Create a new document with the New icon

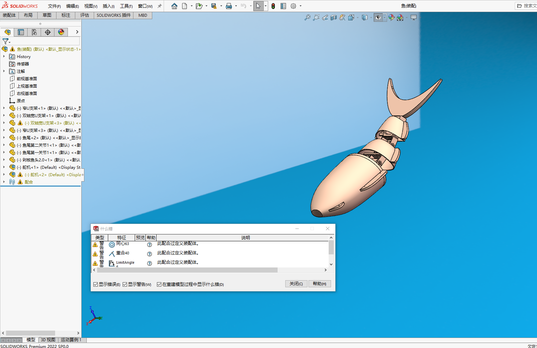[184, 6]
